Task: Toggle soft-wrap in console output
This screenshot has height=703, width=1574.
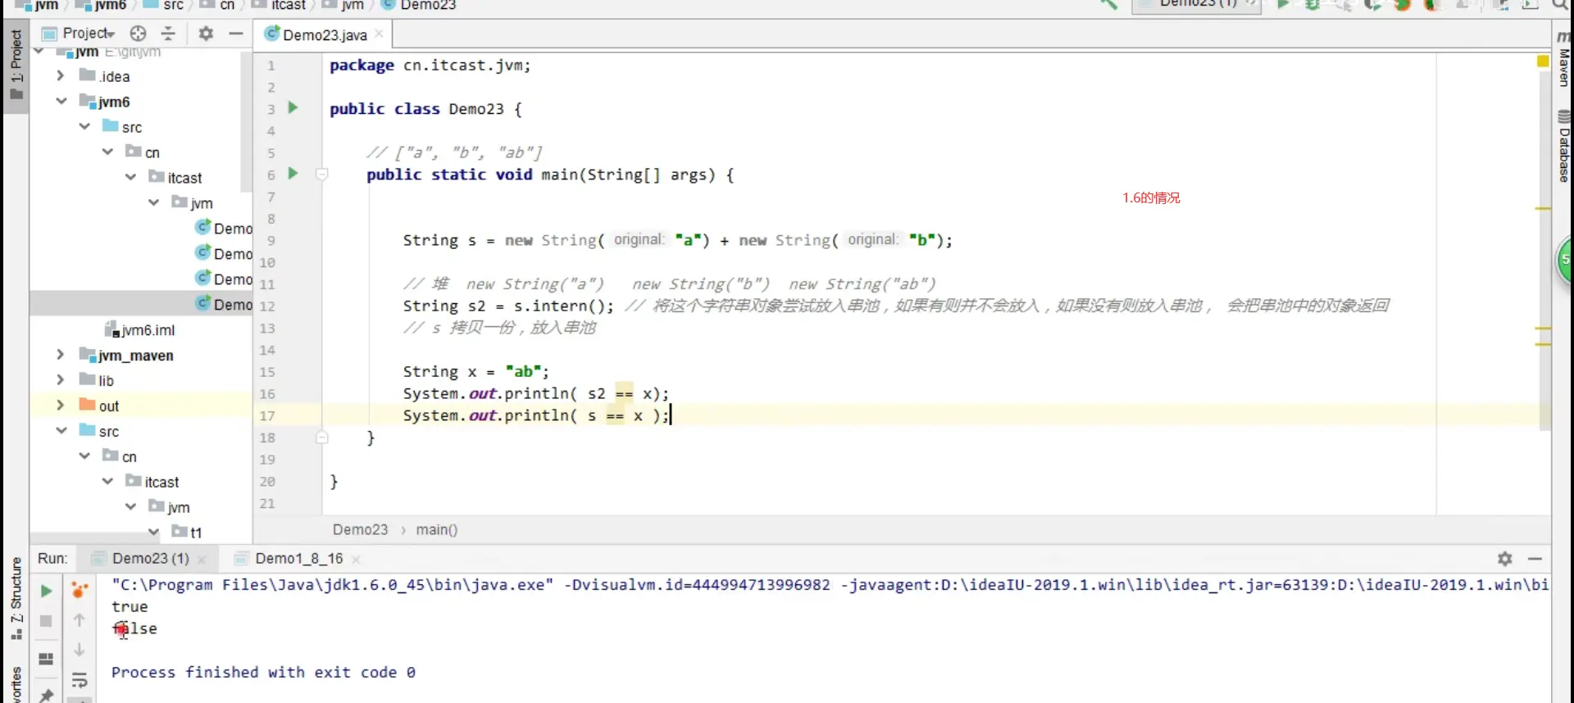Action: [80, 680]
